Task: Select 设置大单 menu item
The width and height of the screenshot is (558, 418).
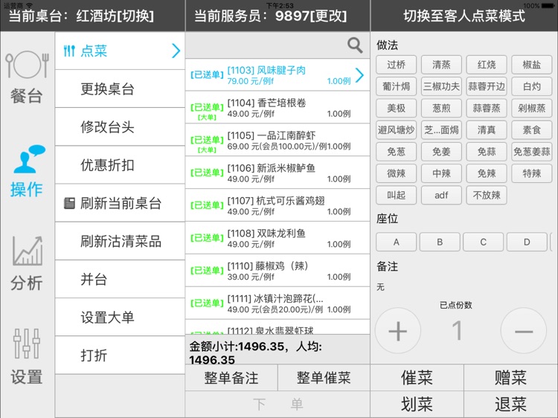Action: (x=120, y=318)
